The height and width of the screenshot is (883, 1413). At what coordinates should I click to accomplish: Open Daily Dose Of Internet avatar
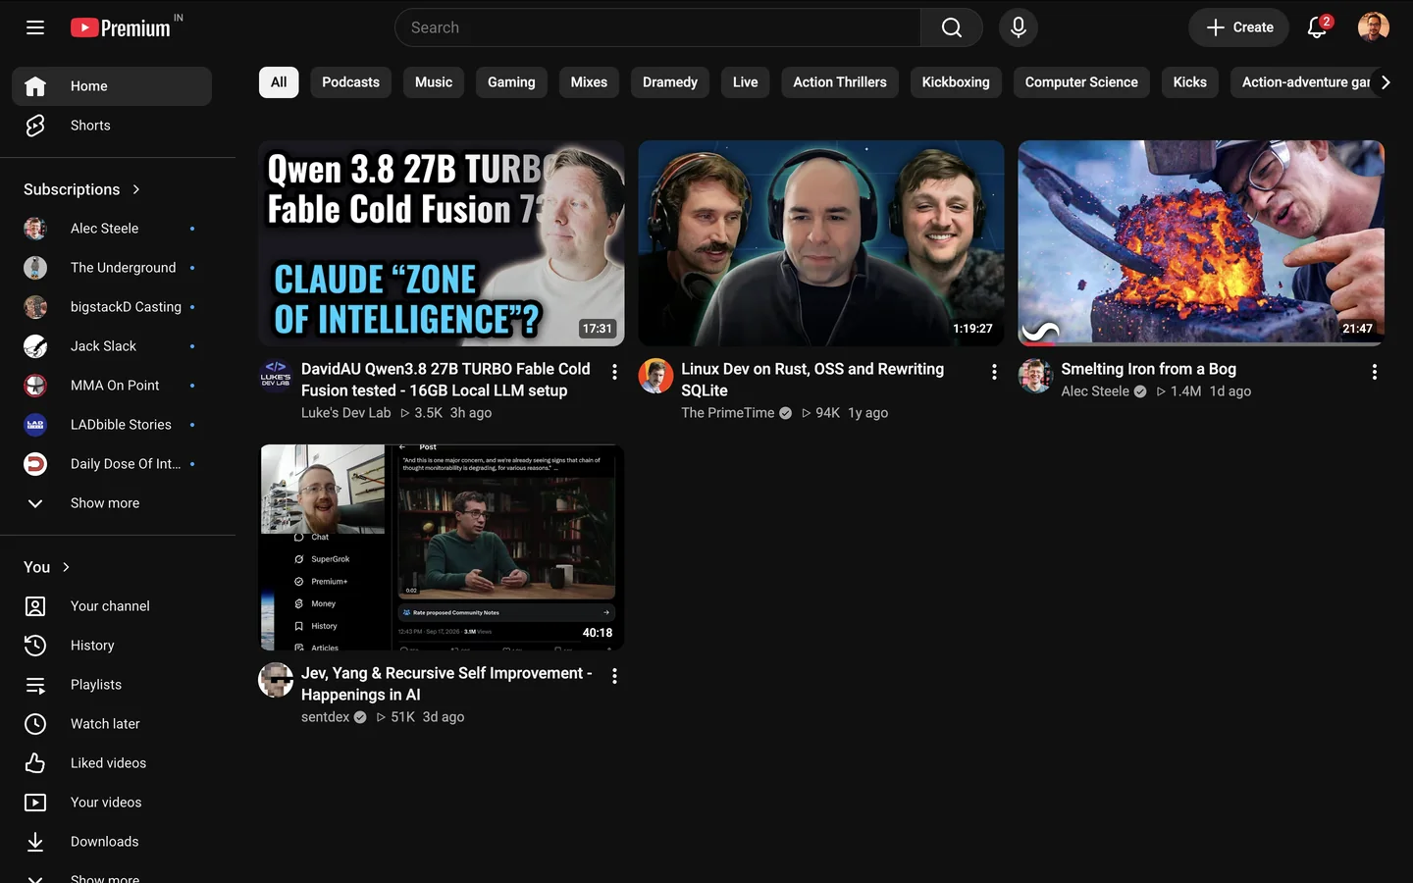35,464
